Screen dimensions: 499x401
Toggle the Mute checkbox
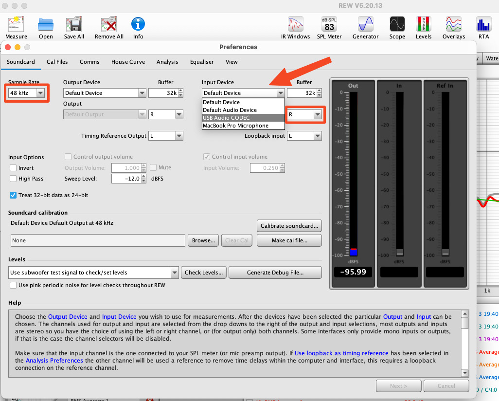click(x=153, y=167)
